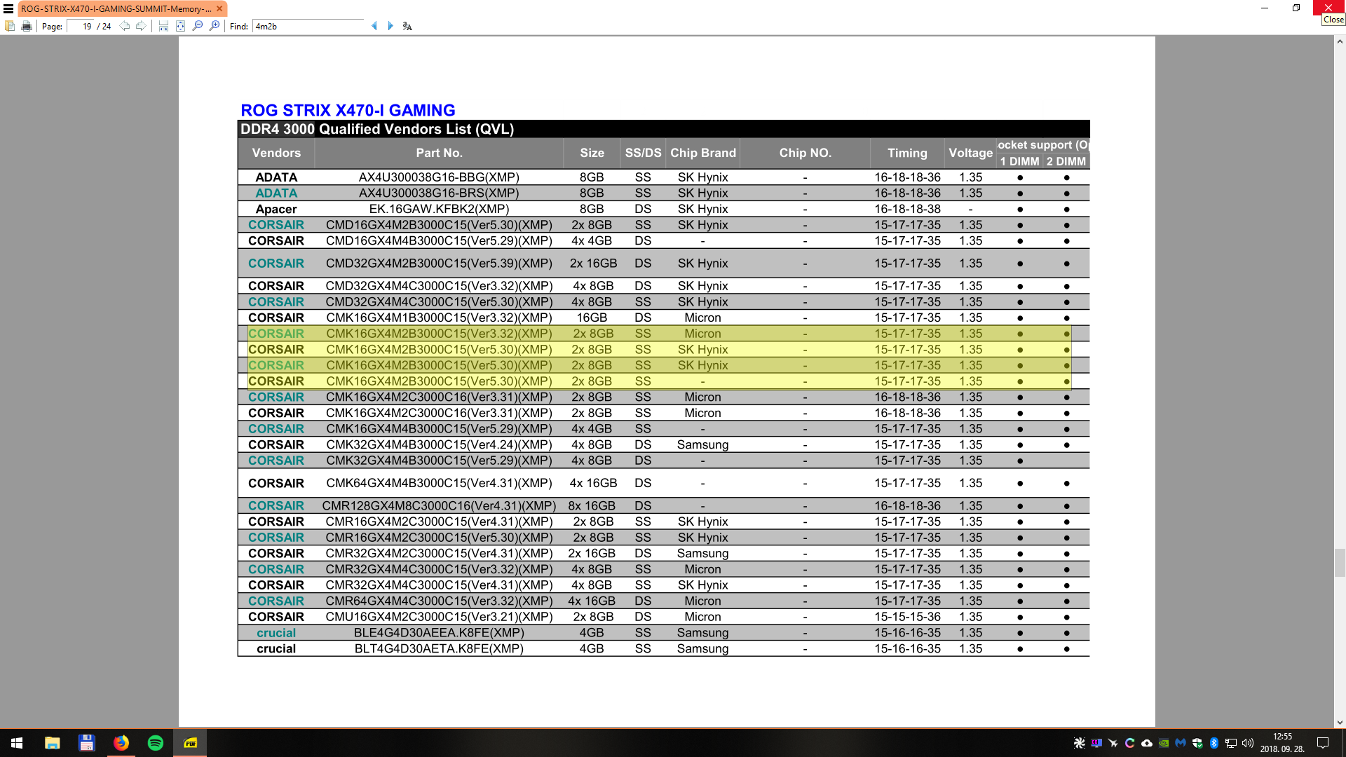The image size is (1346, 757).
Task: Click the Vendors column header
Action: click(x=276, y=153)
